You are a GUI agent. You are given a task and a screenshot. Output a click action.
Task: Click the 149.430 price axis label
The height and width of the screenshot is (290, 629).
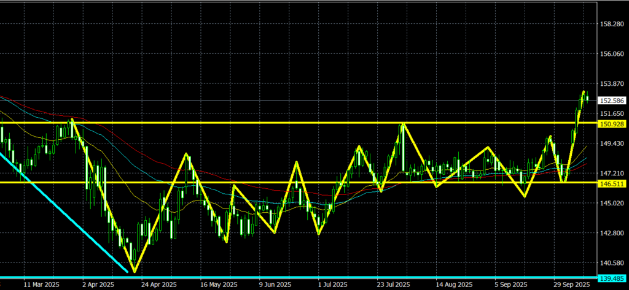pyautogui.click(x=611, y=143)
